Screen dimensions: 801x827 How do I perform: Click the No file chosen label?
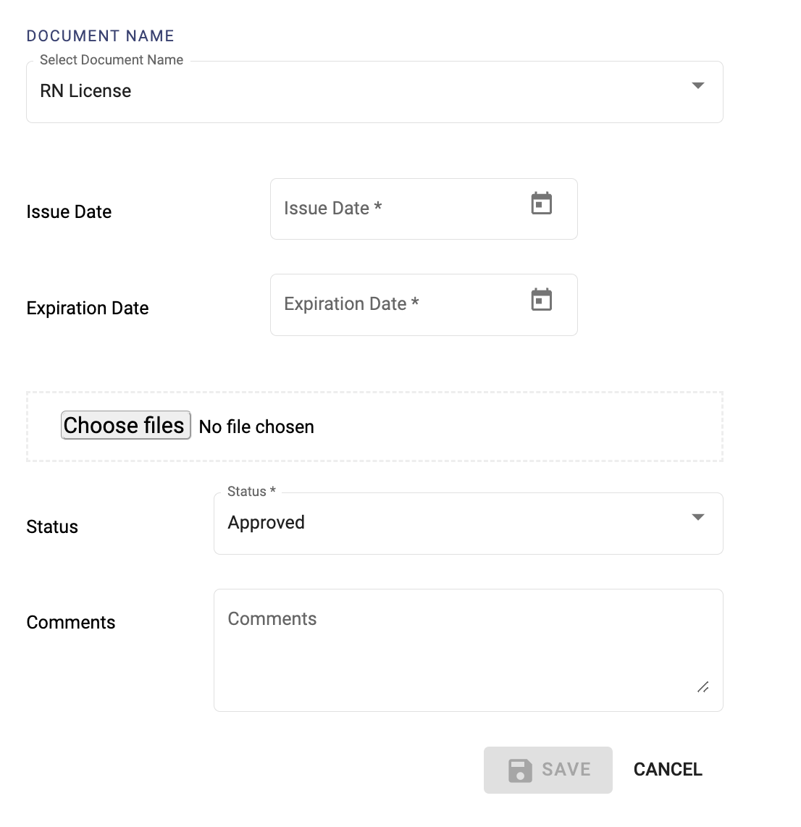[256, 427]
